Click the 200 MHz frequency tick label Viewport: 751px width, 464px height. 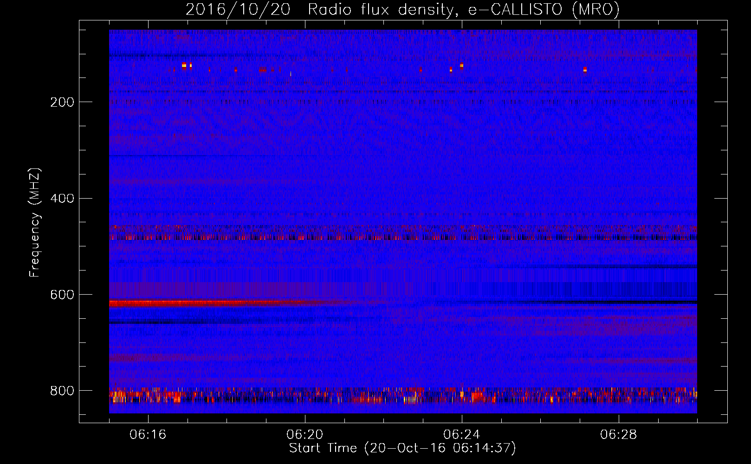[62, 102]
